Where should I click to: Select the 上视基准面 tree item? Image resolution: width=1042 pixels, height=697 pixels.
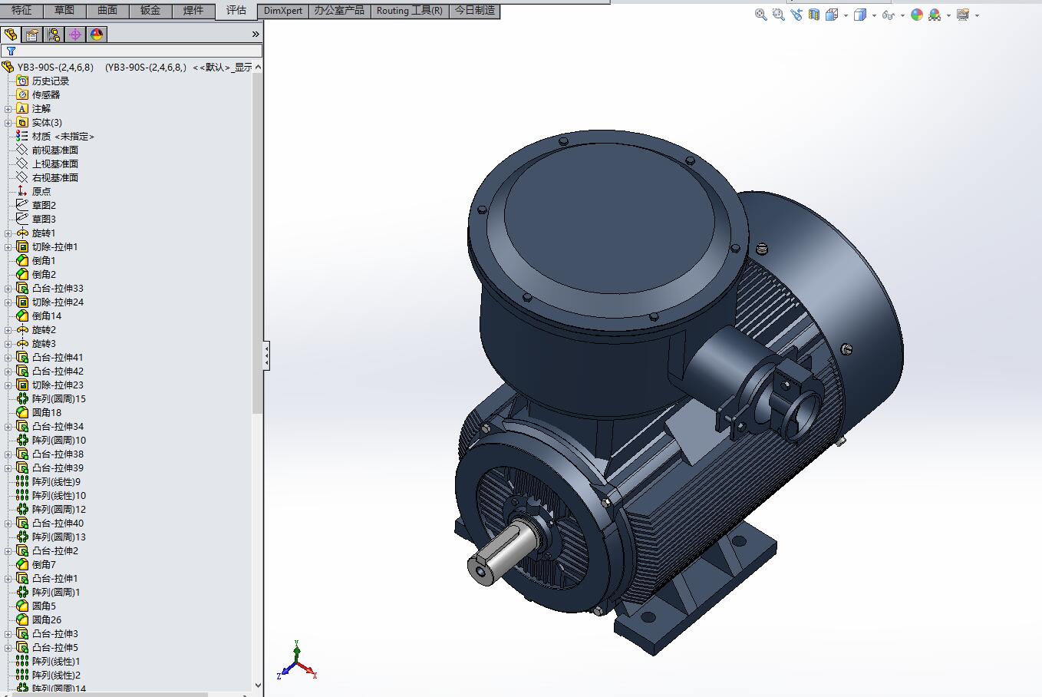(x=54, y=164)
